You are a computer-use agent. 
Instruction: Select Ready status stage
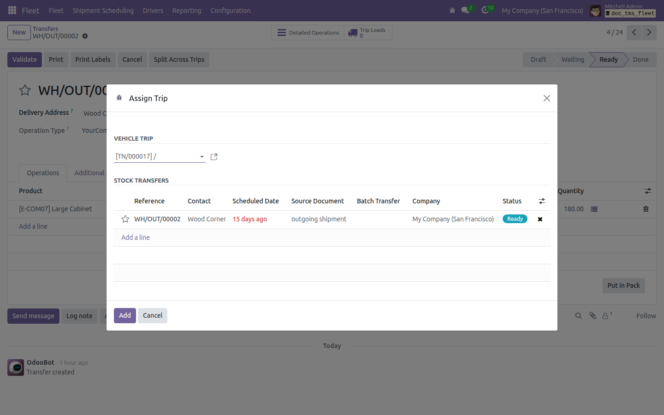pyautogui.click(x=609, y=59)
